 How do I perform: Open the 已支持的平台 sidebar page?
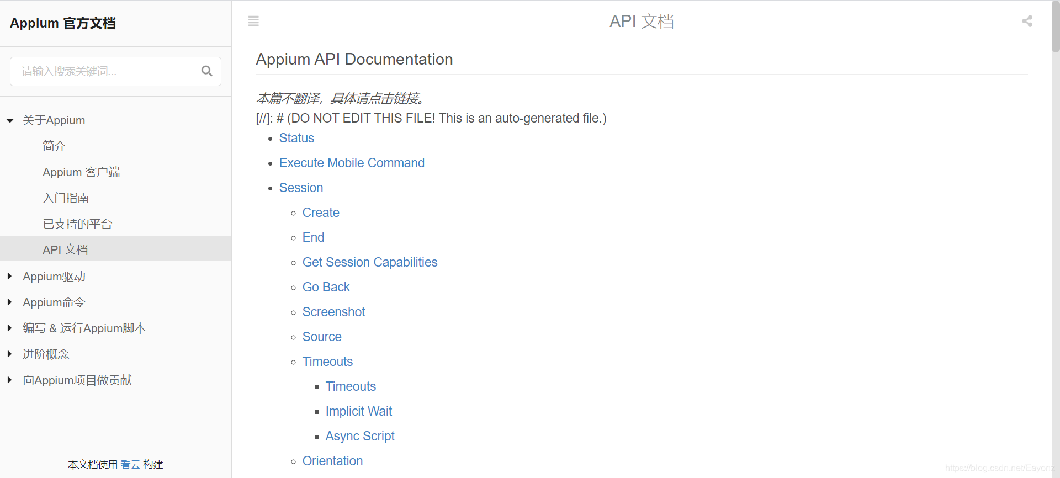tap(77, 224)
